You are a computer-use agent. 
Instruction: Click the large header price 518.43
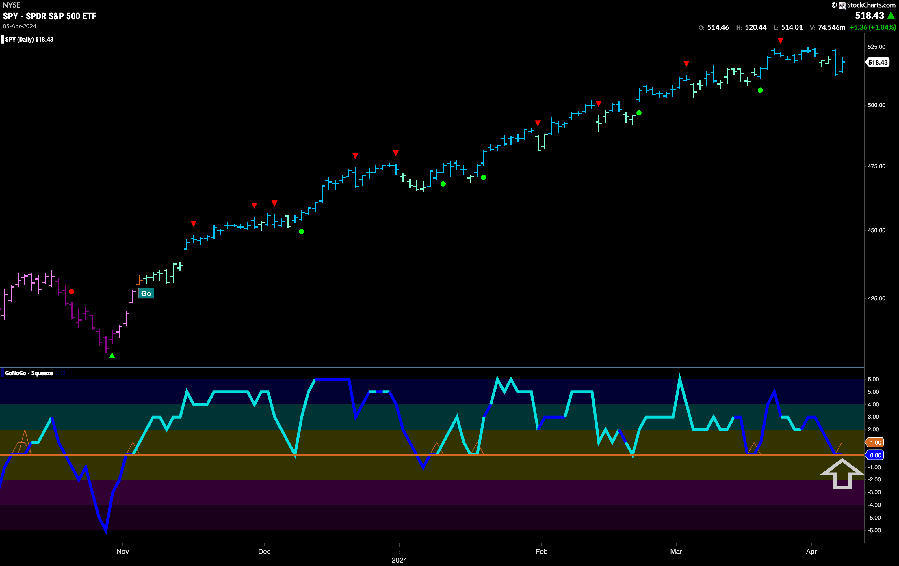click(x=870, y=15)
